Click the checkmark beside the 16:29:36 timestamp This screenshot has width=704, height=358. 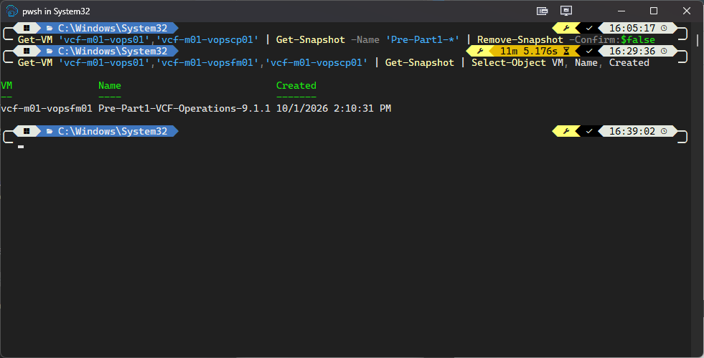pos(589,52)
